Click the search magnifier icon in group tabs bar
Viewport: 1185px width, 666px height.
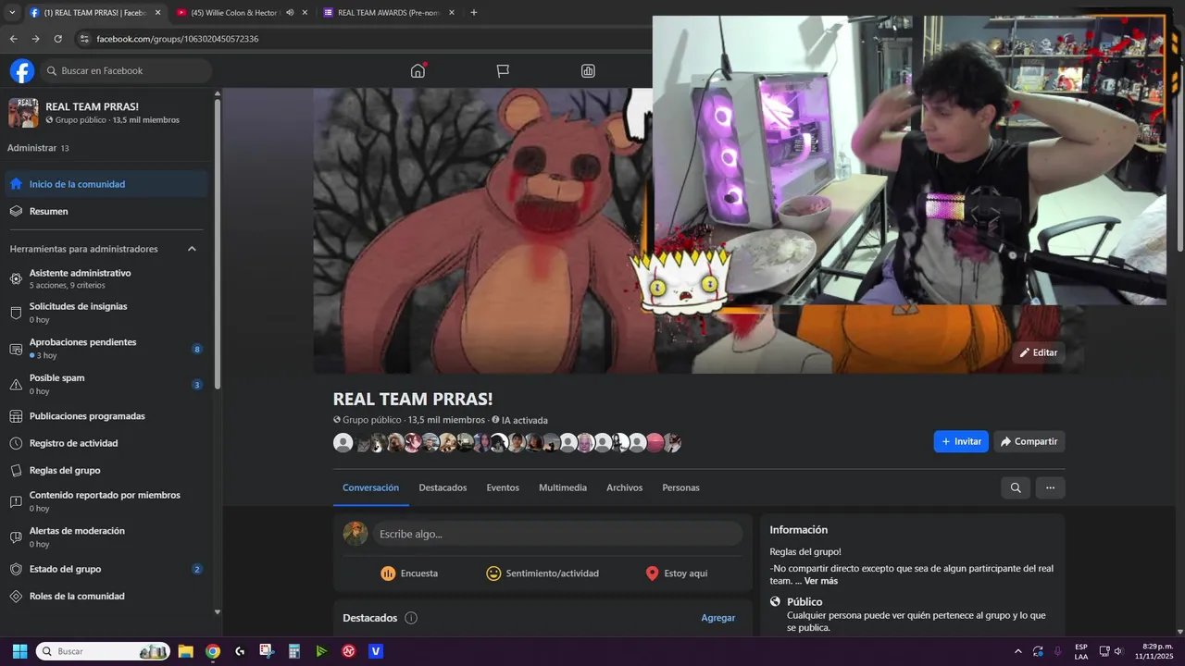click(x=1016, y=487)
